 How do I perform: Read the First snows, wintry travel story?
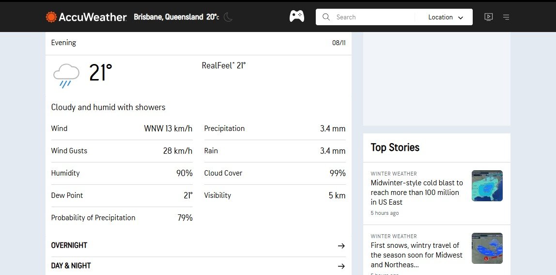(417, 255)
